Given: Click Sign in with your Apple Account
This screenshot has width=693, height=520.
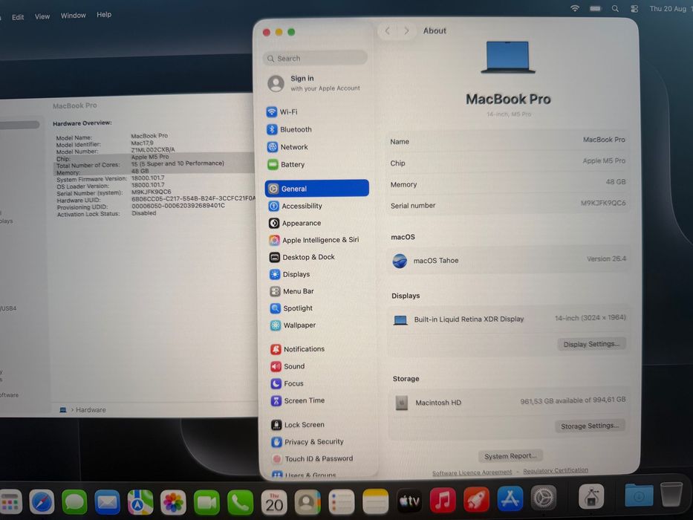Looking at the screenshot, I should point(316,83).
